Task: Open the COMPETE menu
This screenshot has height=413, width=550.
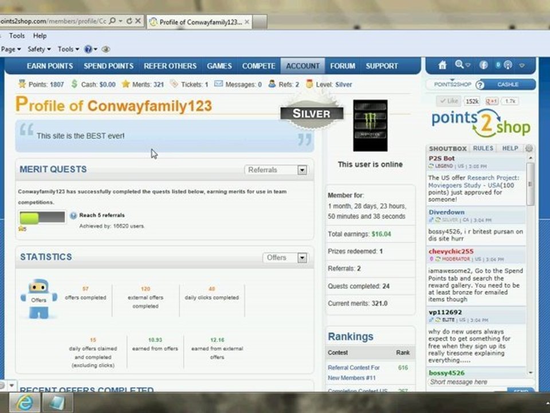Action: point(258,66)
